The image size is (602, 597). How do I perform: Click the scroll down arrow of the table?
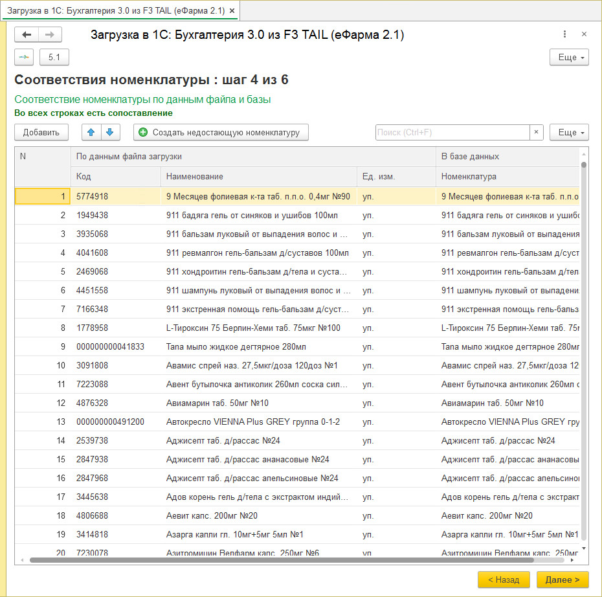(x=584, y=548)
